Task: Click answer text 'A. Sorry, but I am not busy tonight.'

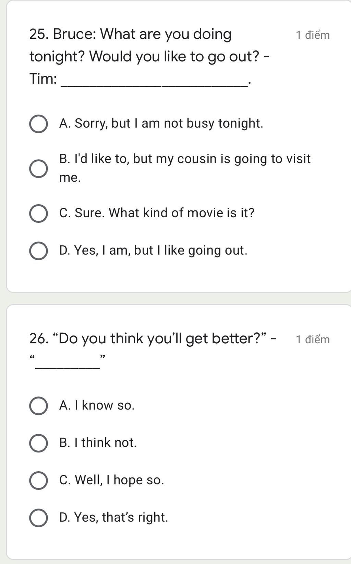Action: [x=161, y=124]
